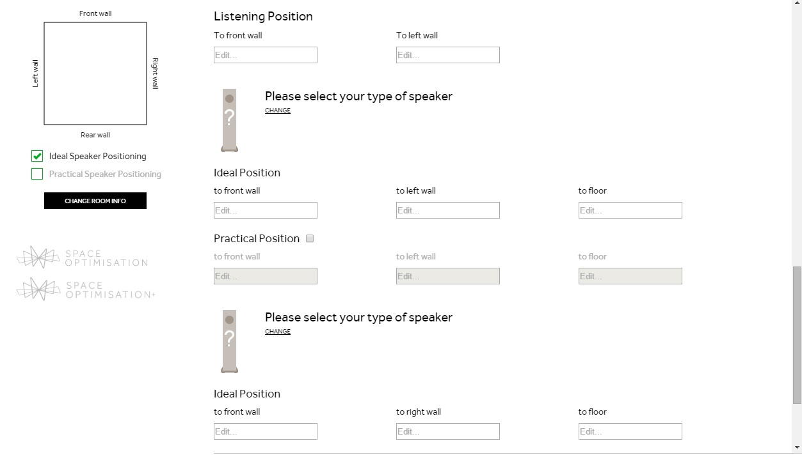This screenshot has width=802, height=455.
Task: Tick the Practical Position checkbox
Action: [310, 238]
